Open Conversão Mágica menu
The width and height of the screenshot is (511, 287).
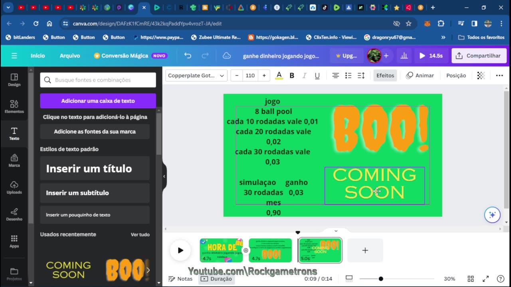point(131,56)
